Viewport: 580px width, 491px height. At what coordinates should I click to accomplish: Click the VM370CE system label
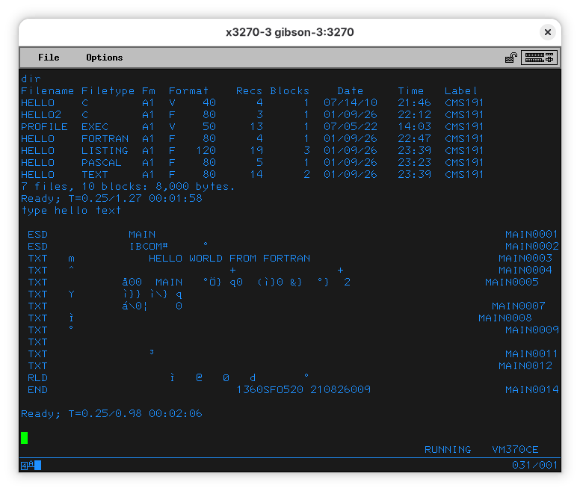515,450
